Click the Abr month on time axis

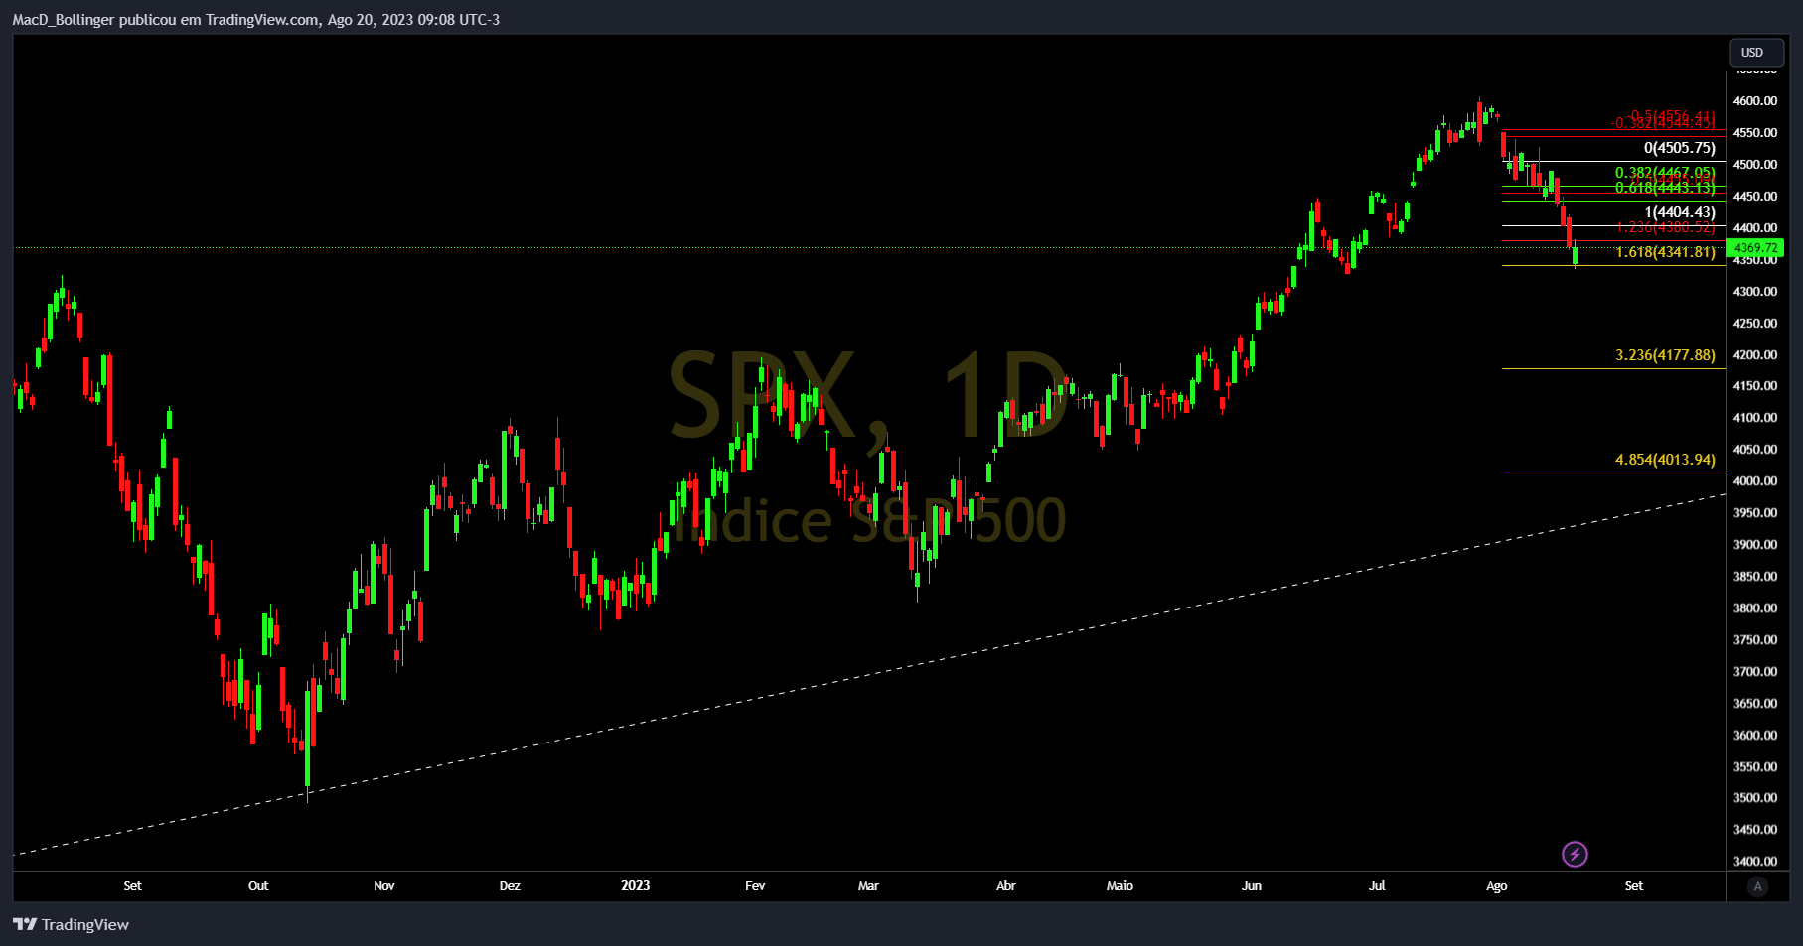[x=1006, y=886]
